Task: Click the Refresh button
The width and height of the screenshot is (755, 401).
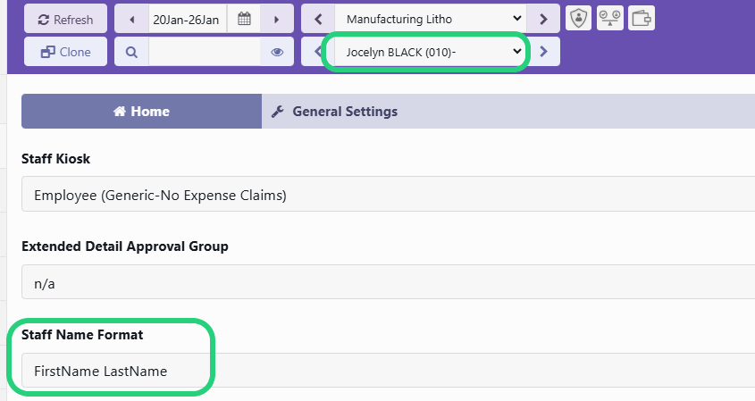Action: (65, 19)
